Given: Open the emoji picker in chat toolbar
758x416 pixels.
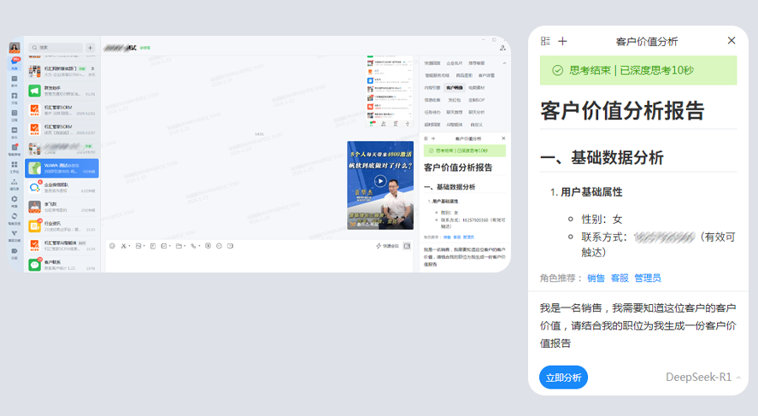Looking at the screenshot, I should [112, 246].
